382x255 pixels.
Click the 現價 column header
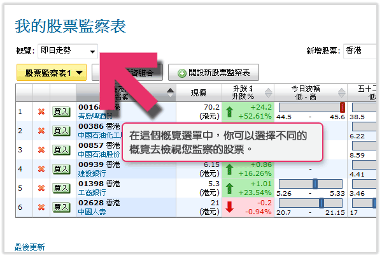coord(199,92)
